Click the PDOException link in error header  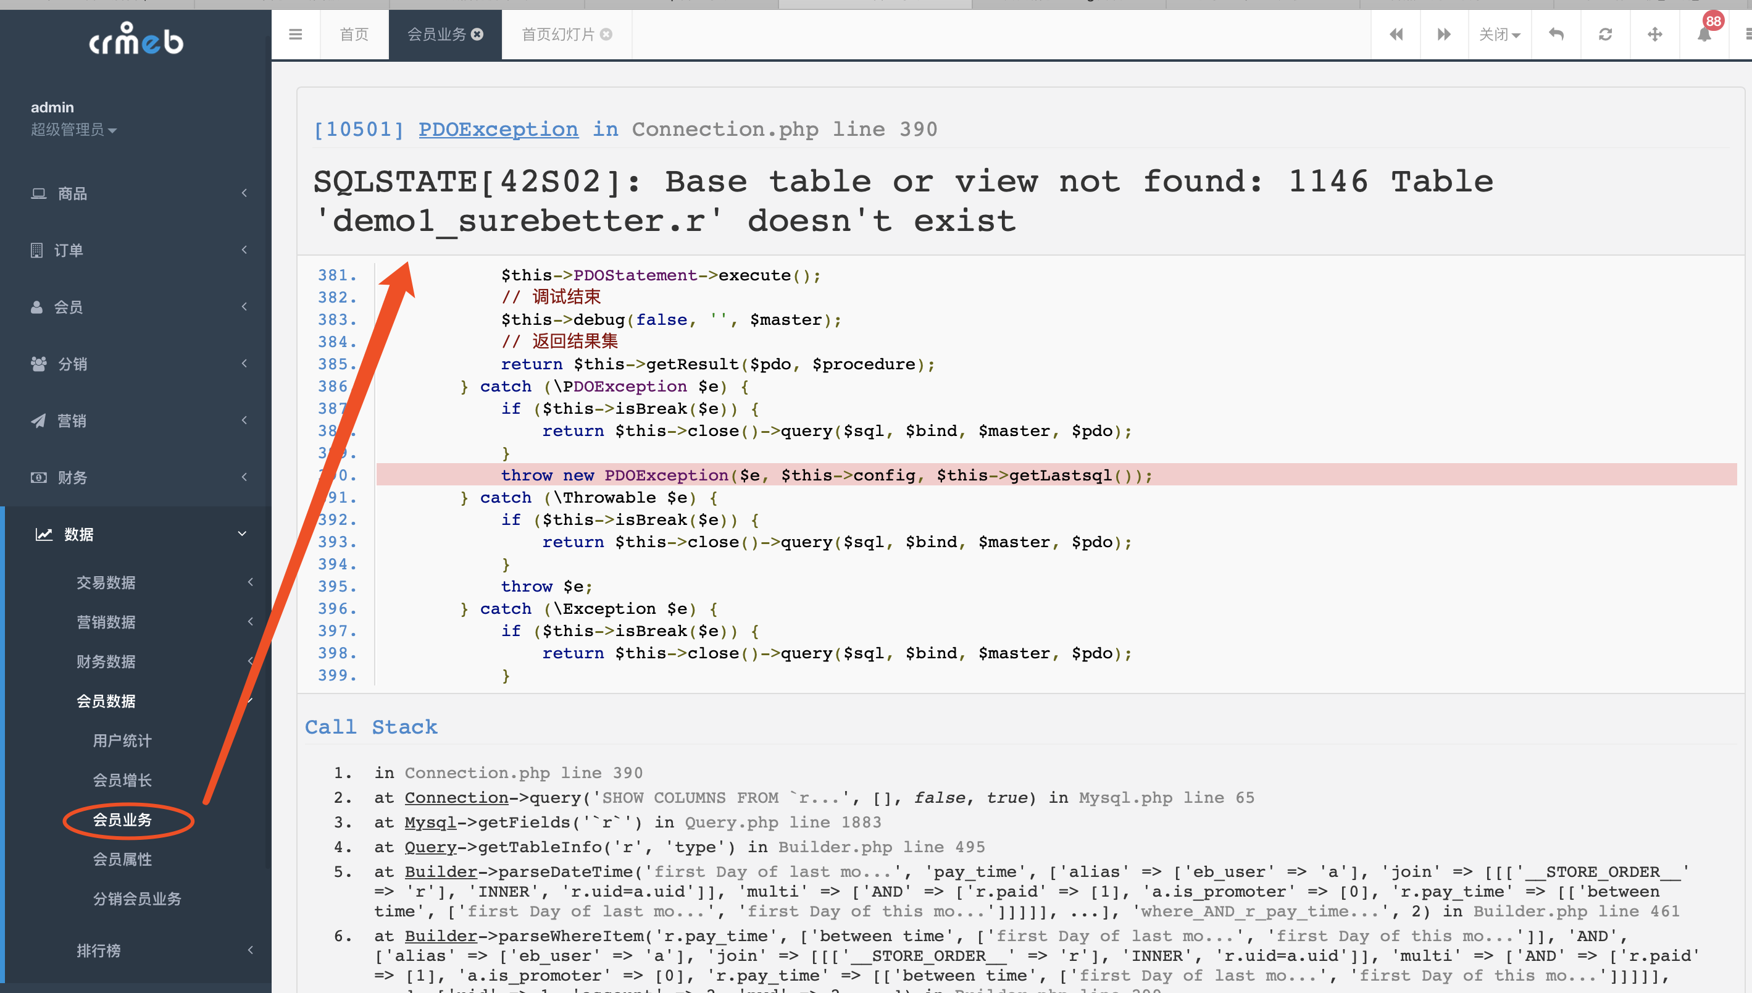coord(498,129)
